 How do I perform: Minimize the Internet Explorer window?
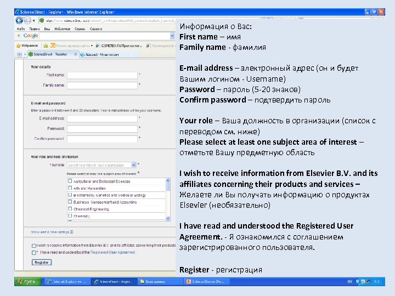point(368,12)
